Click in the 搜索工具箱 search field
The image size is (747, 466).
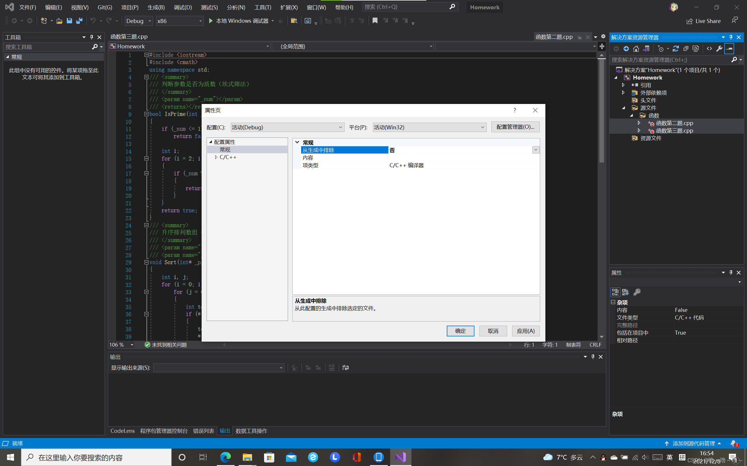(46, 47)
